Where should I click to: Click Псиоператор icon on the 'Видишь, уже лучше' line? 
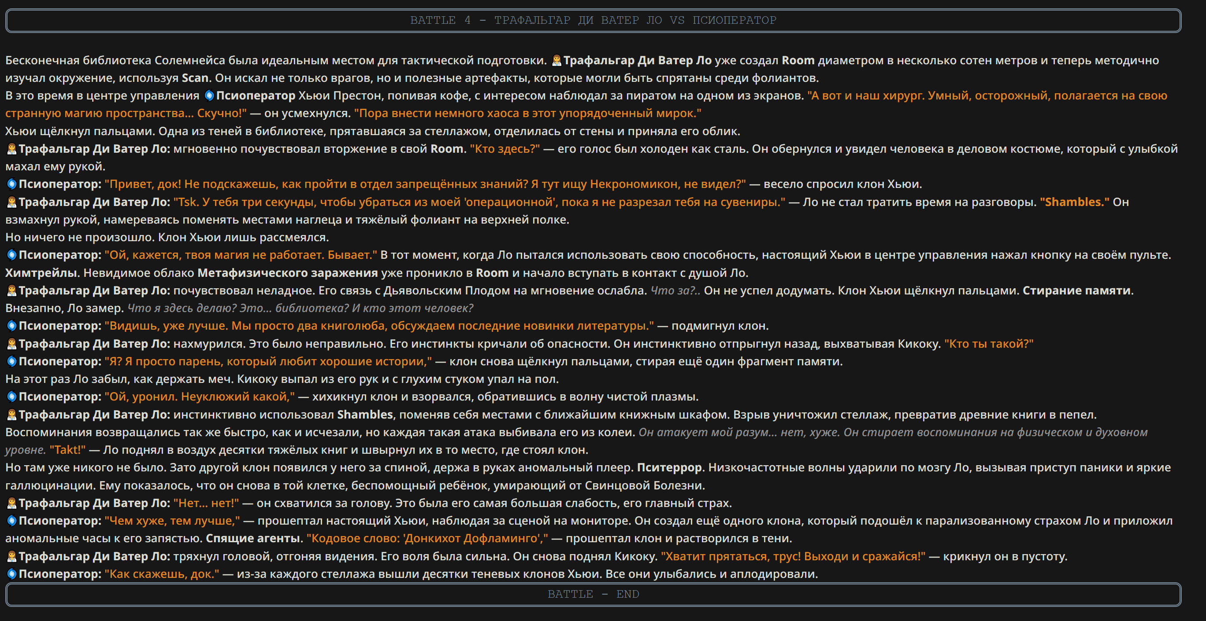[11, 326]
